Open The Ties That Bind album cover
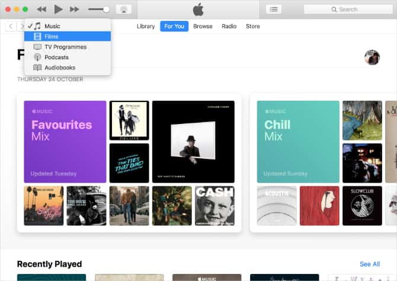Screen dimensions: 397x281 pos(129,163)
